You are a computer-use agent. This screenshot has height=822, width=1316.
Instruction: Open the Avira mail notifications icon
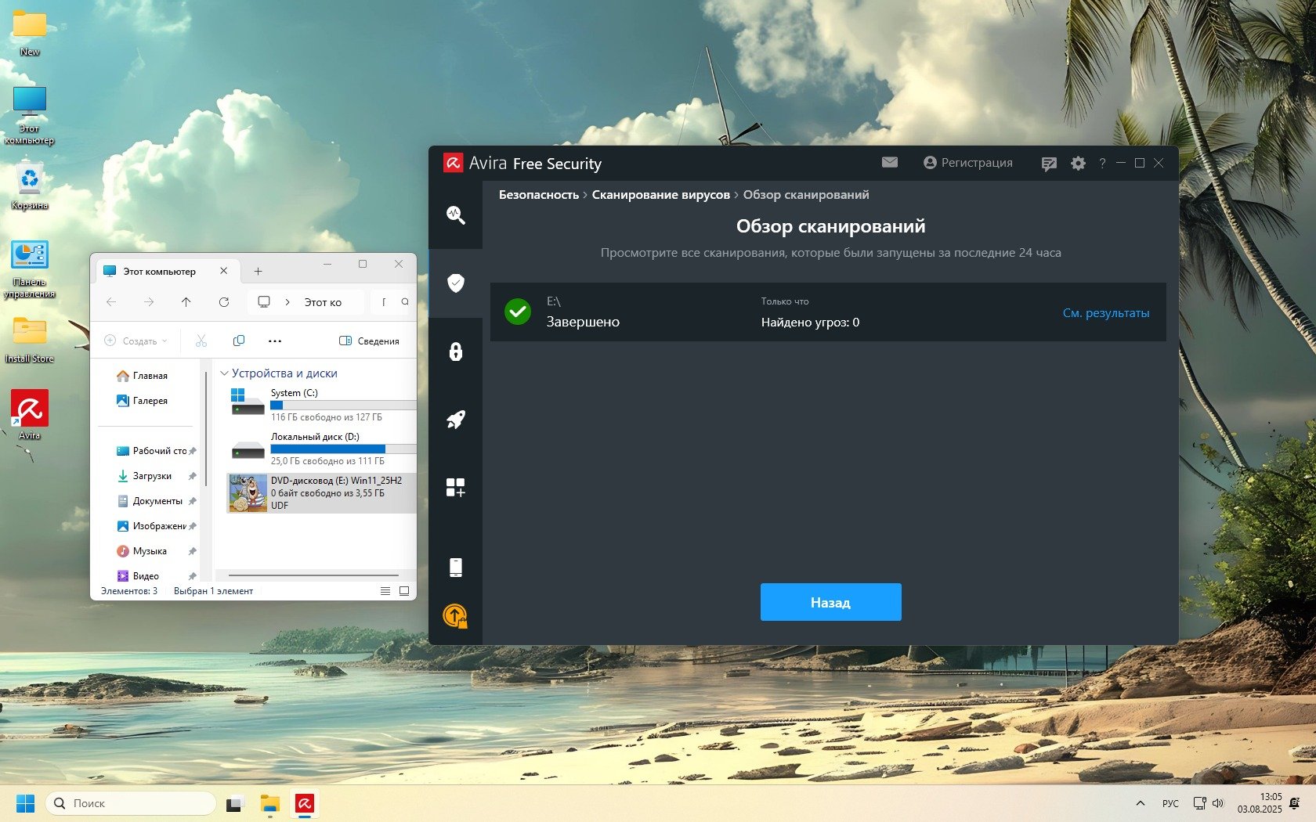[x=889, y=162]
